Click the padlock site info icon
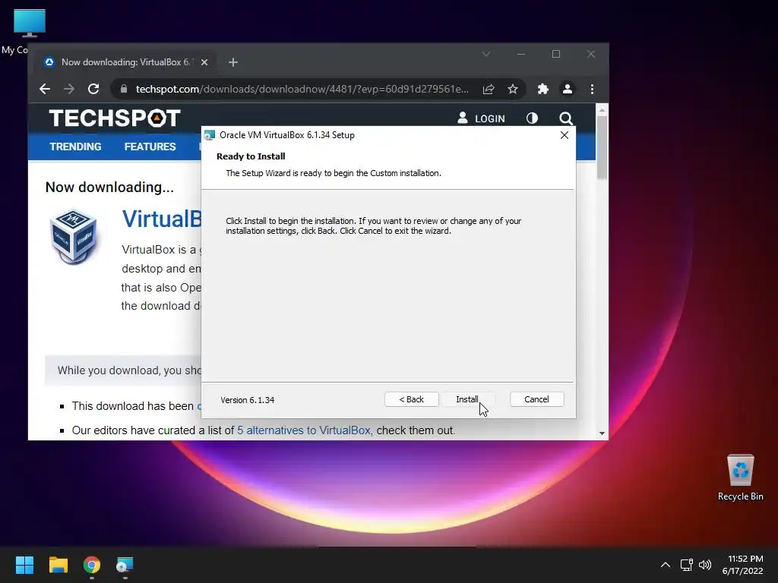Viewport: 778px width, 583px height. coord(124,90)
